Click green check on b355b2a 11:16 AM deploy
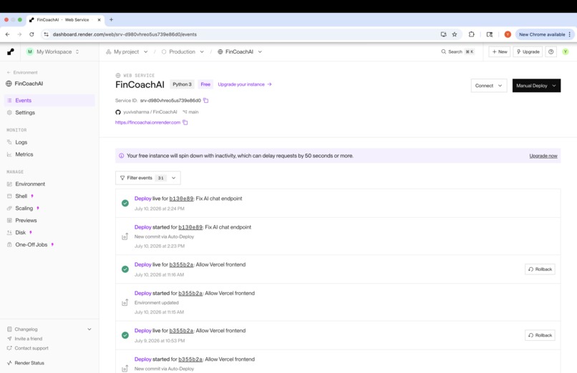The width and height of the screenshot is (577, 373). tap(125, 269)
